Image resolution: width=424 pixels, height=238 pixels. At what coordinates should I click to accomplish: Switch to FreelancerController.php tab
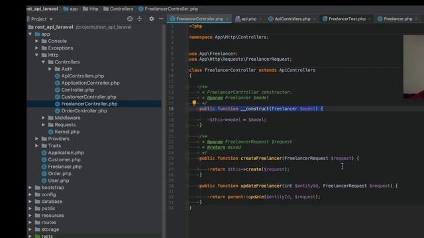[199, 19]
